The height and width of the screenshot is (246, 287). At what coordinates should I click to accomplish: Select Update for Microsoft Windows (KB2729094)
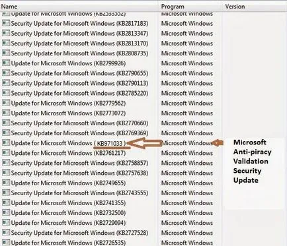pos(68,223)
